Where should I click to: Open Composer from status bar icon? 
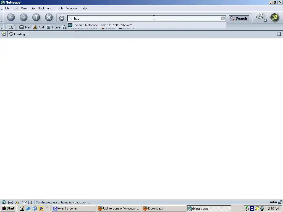point(24,202)
